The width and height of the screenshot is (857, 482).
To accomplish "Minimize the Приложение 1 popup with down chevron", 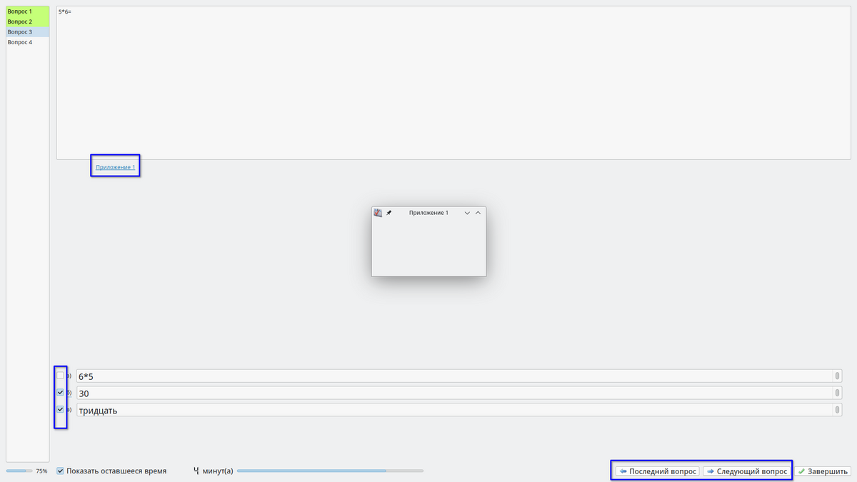I will coord(467,213).
